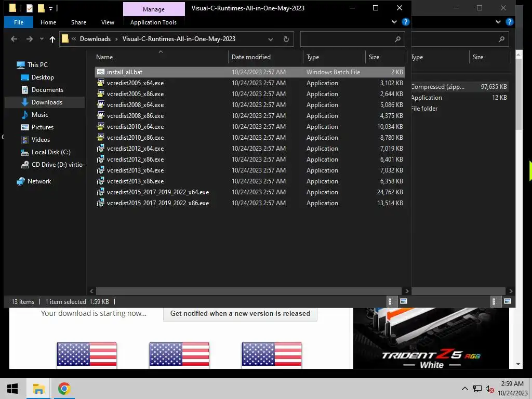The width and height of the screenshot is (532, 399).
Task: Click Properties icon in Quick Access Toolbar
Action: tap(30, 8)
